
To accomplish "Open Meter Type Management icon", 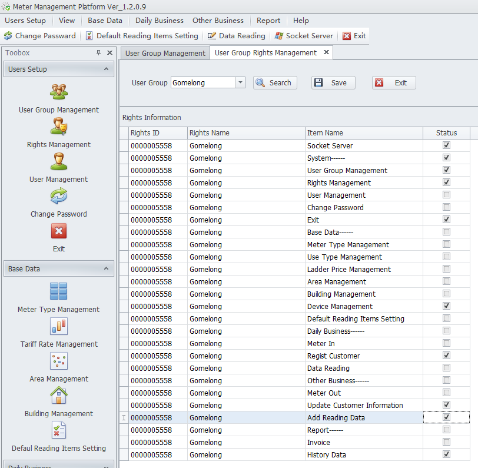I will (x=59, y=291).
